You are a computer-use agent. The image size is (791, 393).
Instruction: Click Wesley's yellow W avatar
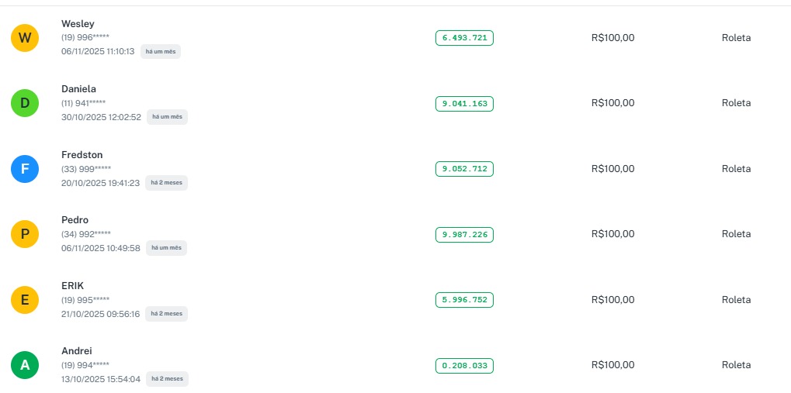pyautogui.click(x=25, y=37)
